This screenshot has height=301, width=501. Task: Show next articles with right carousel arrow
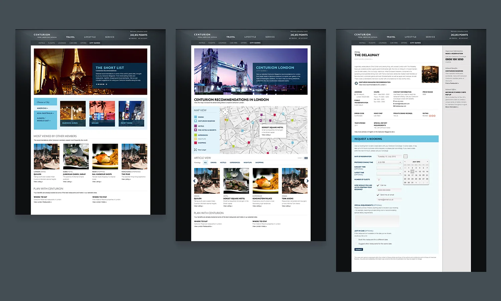click(307, 181)
